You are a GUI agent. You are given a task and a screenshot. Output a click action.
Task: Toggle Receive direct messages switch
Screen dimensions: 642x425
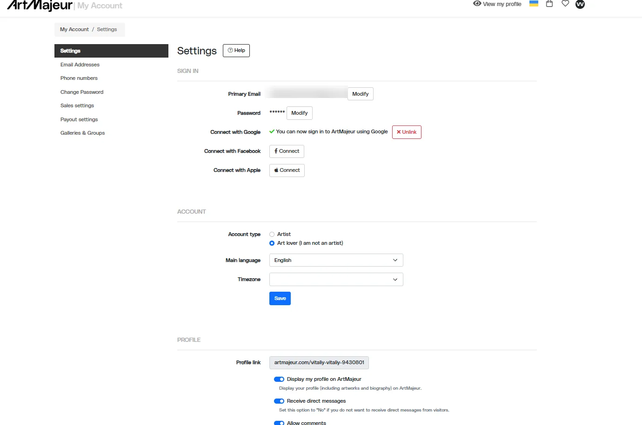[279, 401]
